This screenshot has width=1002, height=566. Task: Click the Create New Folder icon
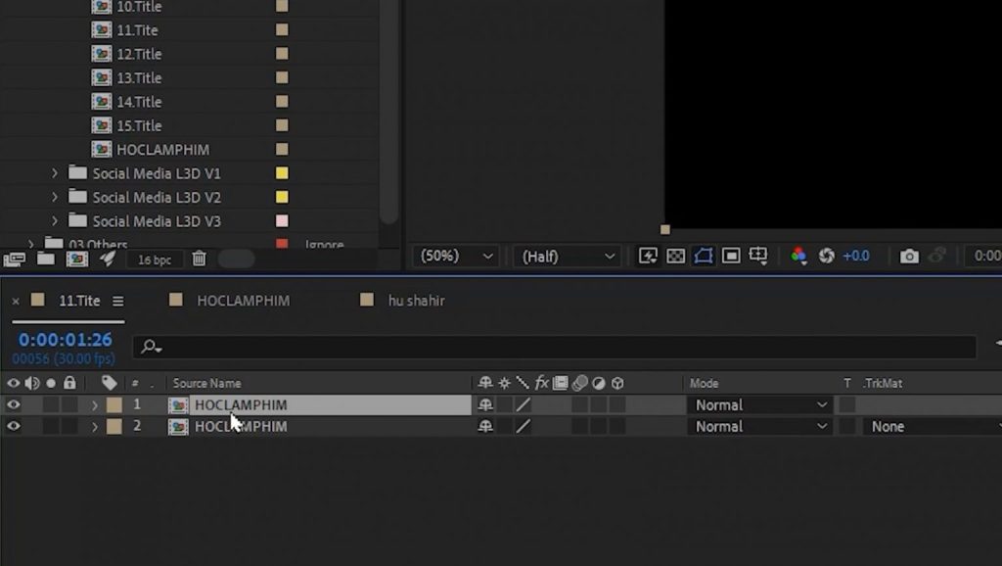[44, 259]
